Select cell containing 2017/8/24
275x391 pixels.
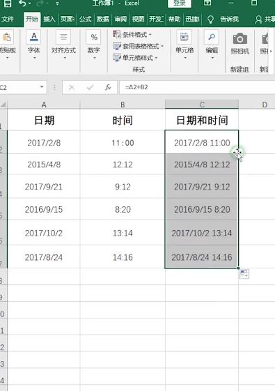(x=44, y=257)
